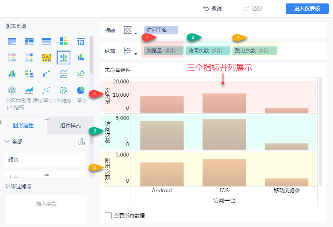The height and width of the screenshot is (227, 333).
Task: Switch to the 图形属性 tab
Action: [23, 126]
